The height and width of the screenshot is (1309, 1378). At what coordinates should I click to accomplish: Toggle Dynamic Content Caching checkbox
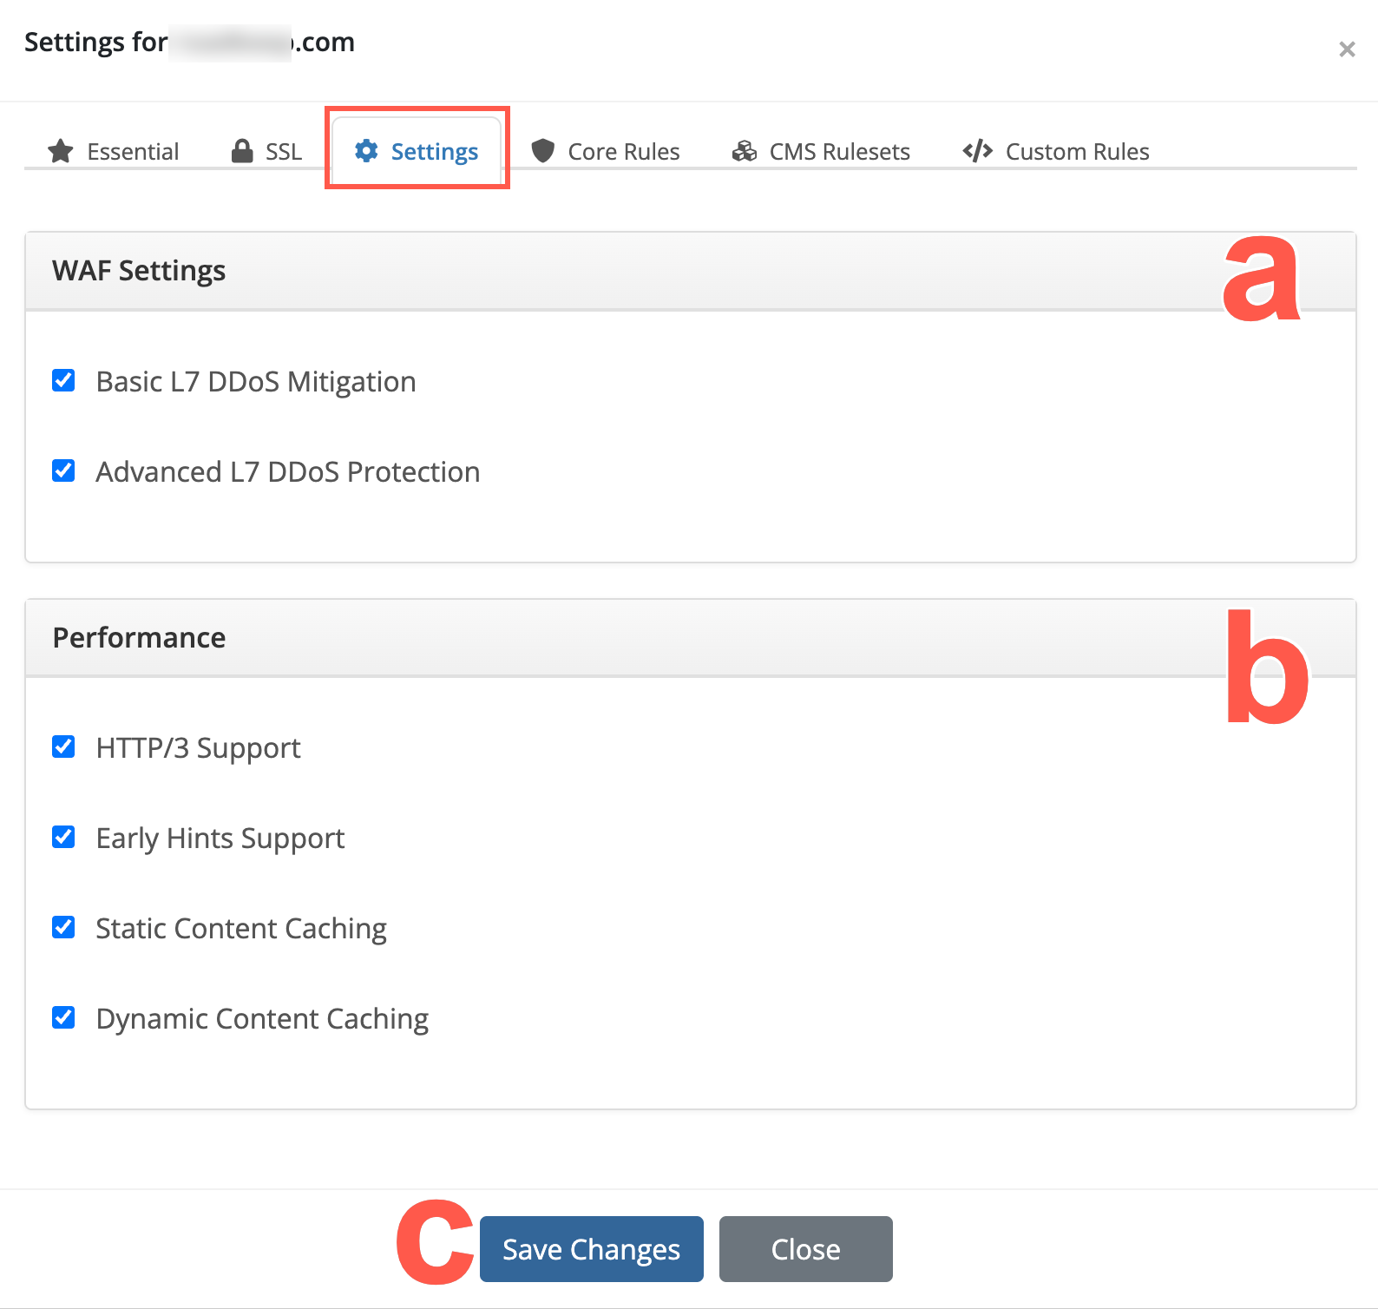[x=63, y=1017]
